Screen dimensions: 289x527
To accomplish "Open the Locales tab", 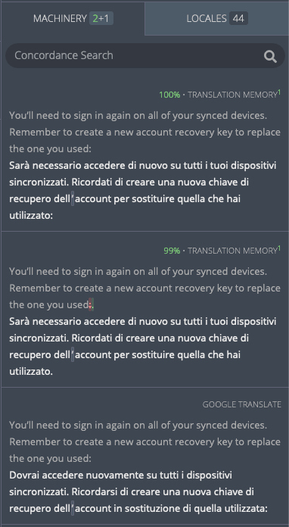I will point(216,18).
